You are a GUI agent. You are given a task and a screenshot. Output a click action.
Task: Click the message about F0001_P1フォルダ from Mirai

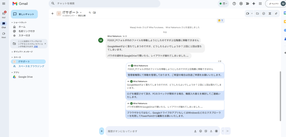[x=153, y=40]
